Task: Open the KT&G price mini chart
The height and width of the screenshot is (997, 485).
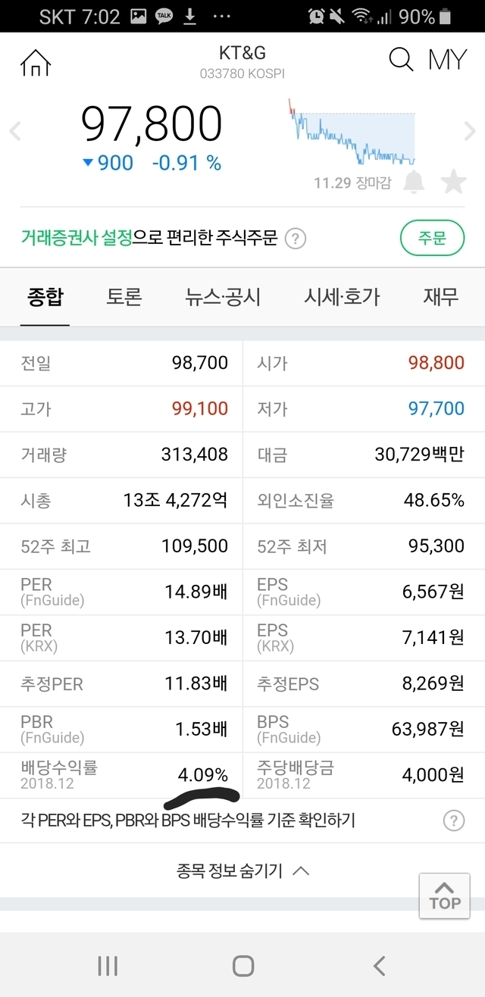Action: point(351,133)
